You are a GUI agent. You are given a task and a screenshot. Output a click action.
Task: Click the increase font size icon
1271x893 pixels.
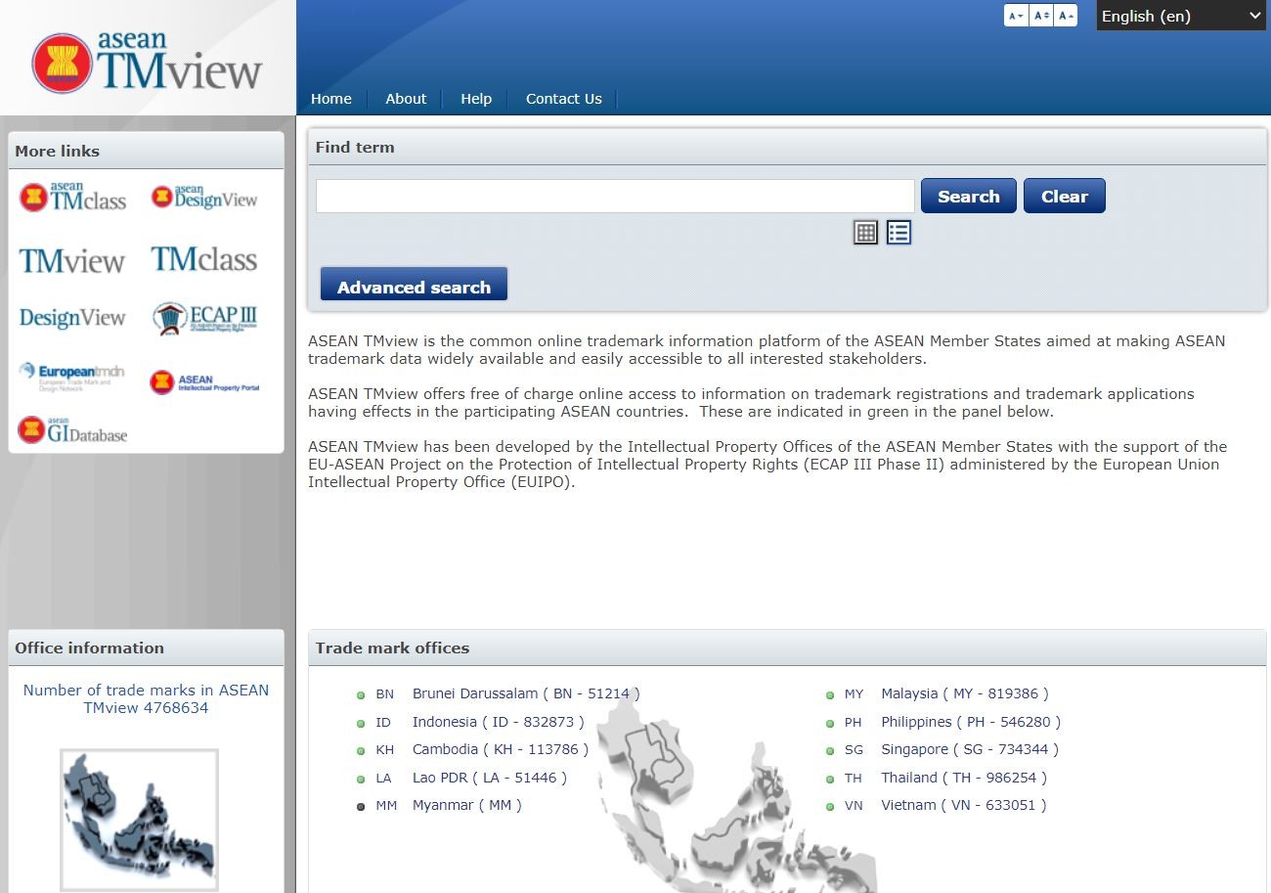(1066, 16)
